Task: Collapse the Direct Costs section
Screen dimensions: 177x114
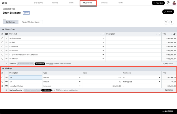Action: (3, 30)
